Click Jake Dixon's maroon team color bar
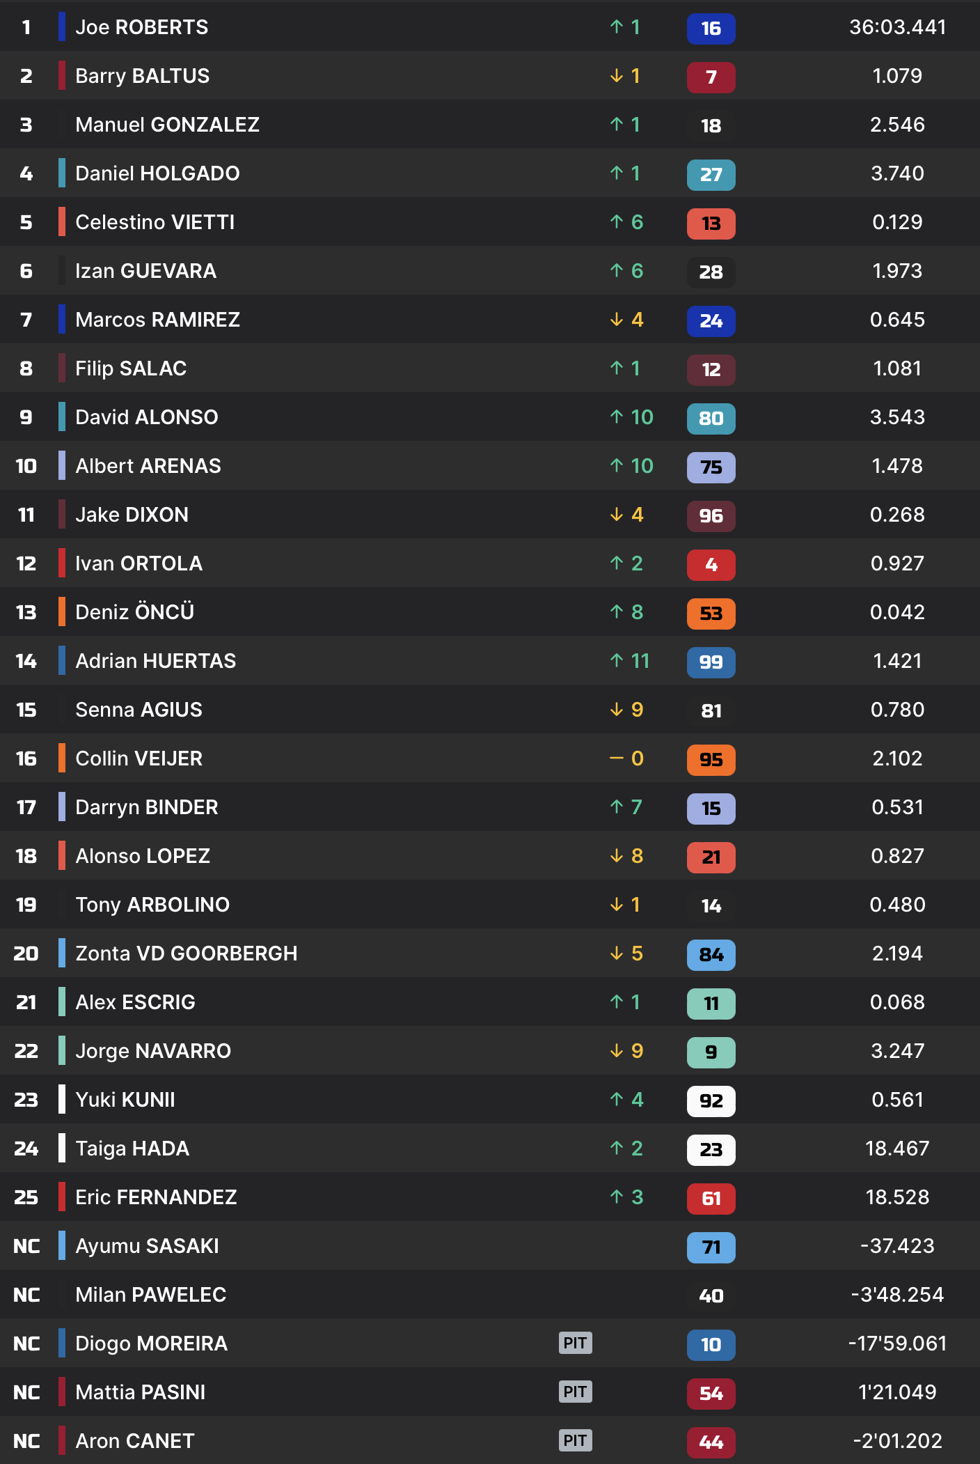980x1464 pixels. [62, 515]
